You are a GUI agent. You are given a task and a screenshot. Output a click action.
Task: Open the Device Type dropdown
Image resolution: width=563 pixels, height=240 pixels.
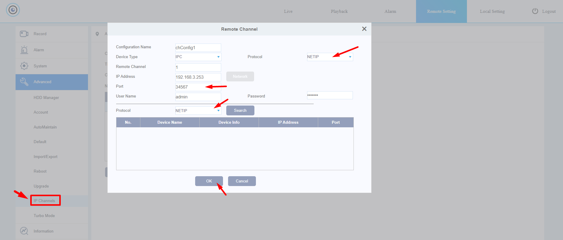[198, 57]
